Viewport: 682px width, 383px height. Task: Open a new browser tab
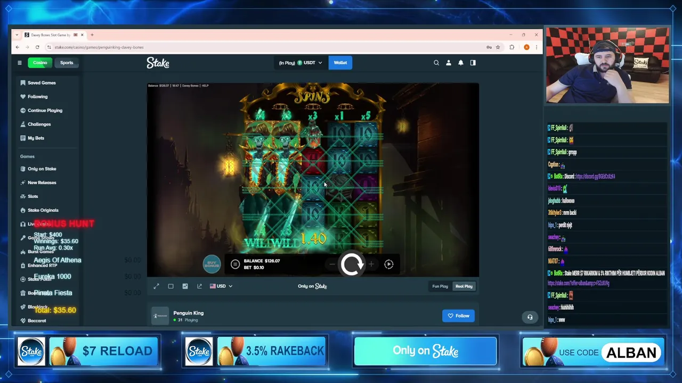(92, 35)
